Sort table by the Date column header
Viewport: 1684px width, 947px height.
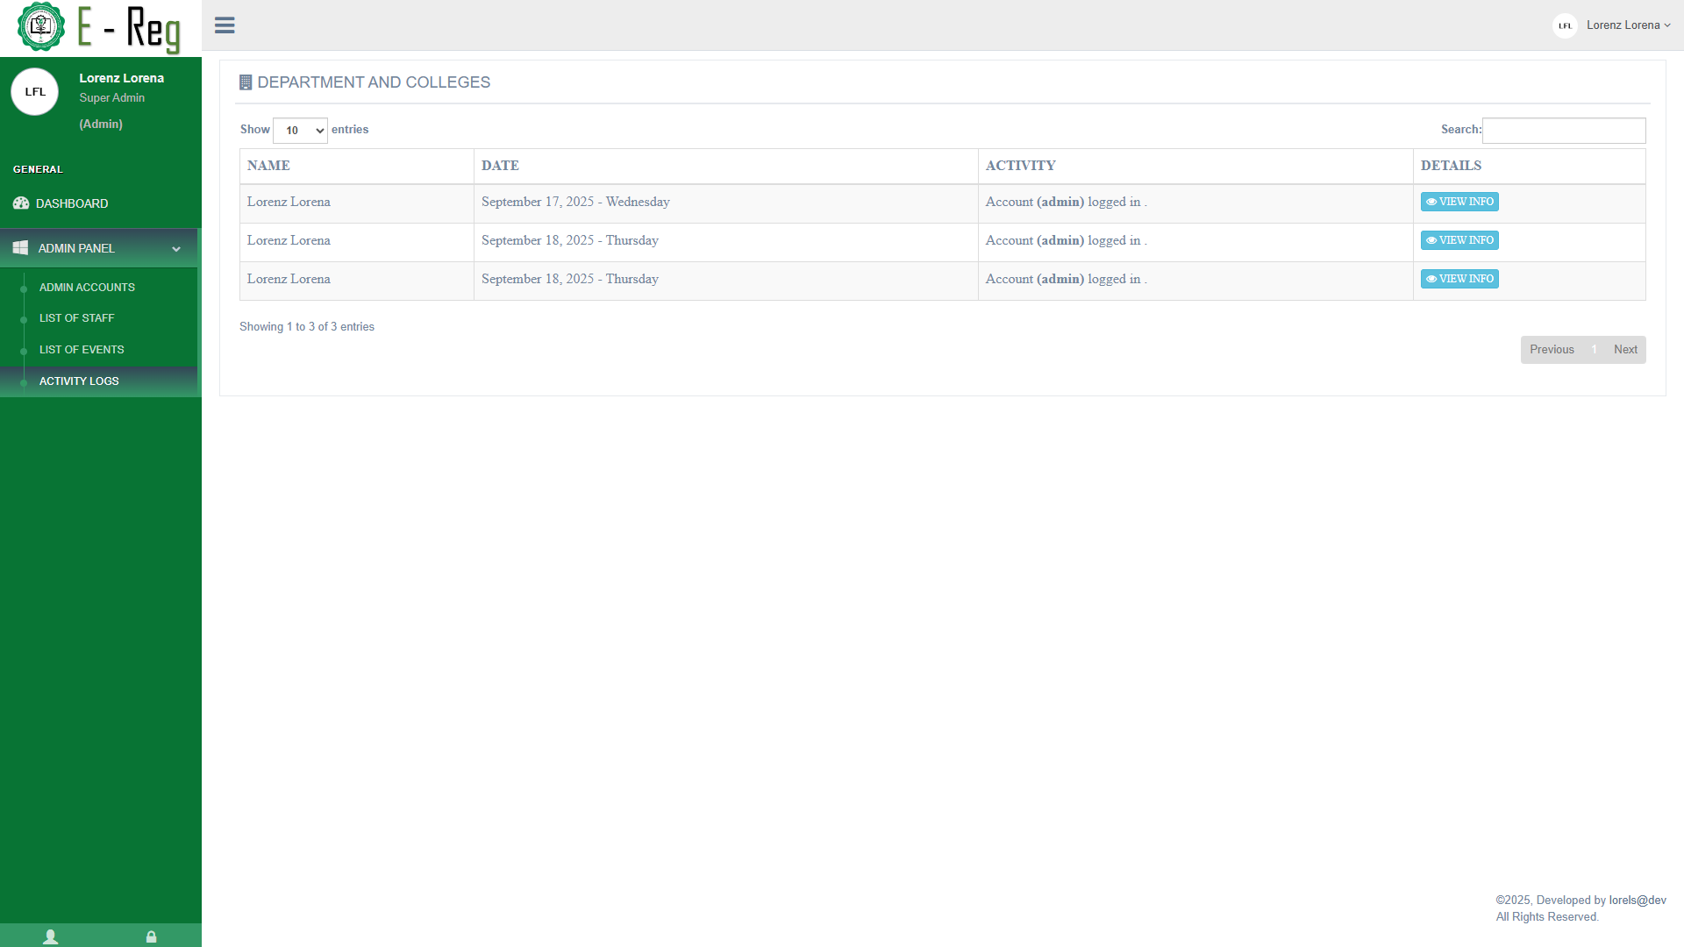(500, 166)
